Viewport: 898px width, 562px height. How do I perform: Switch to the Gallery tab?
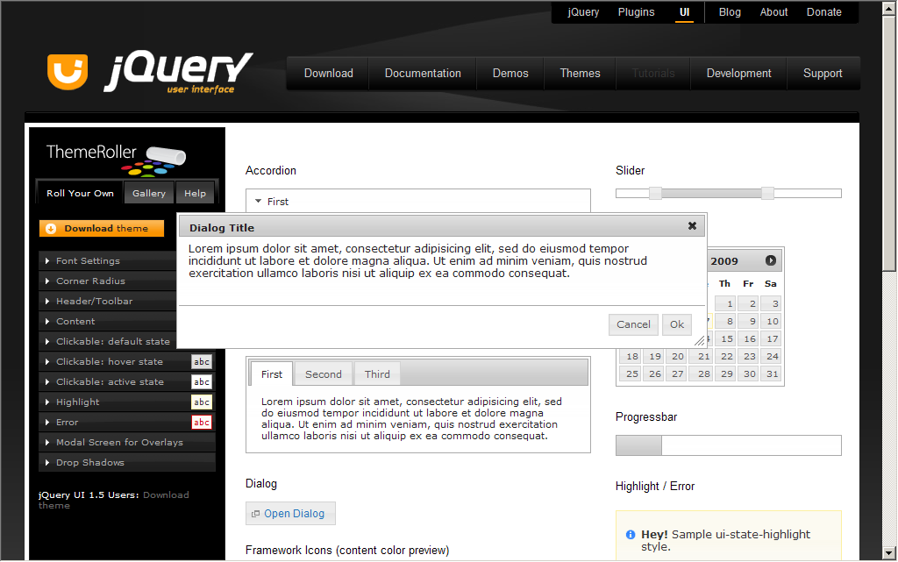click(x=149, y=194)
